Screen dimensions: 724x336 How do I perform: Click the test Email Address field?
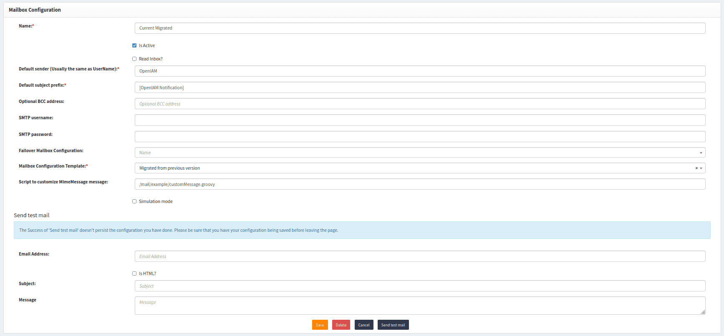pyautogui.click(x=419, y=256)
